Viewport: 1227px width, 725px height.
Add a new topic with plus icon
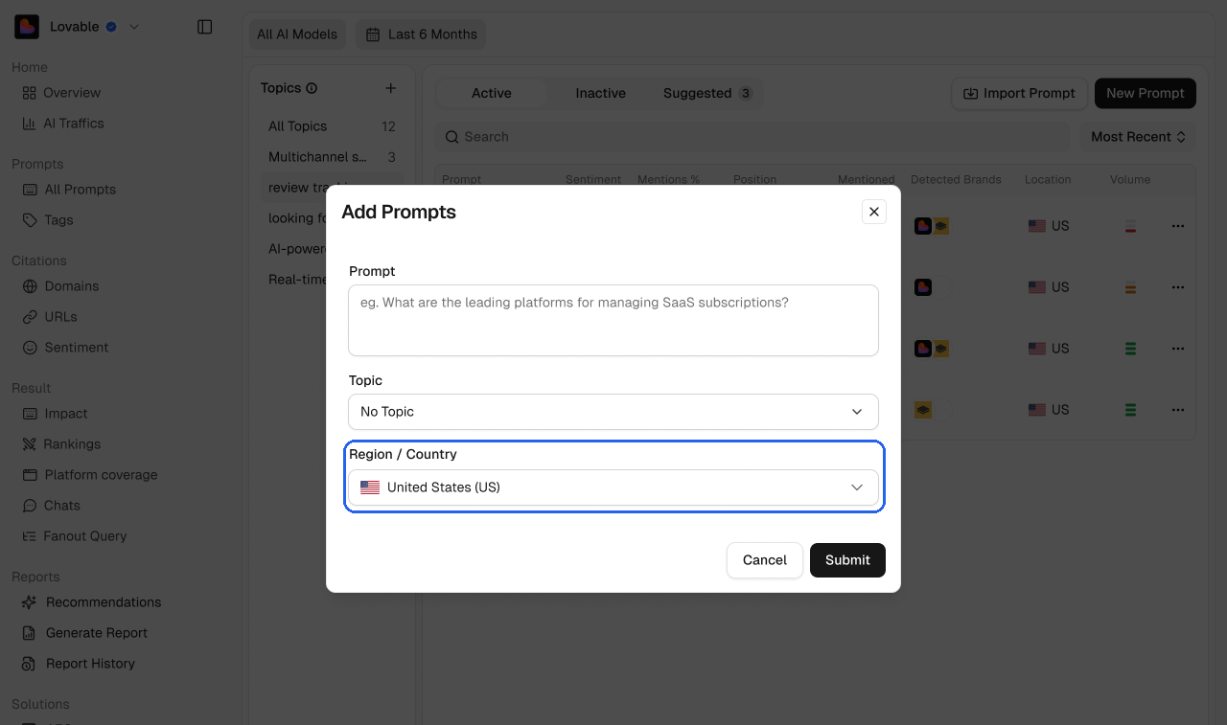click(390, 88)
